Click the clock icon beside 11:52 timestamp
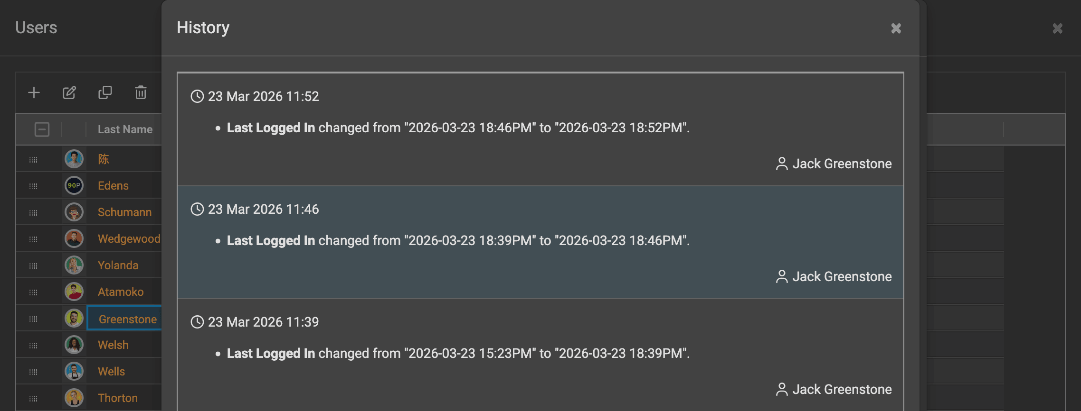Image resolution: width=1081 pixels, height=411 pixels. pyautogui.click(x=197, y=96)
